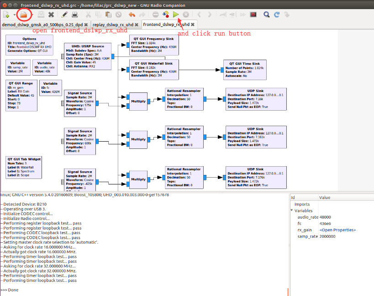Select Signal Source block with frequency 575k
This screenshot has height=296, width=374.
pyautogui.click(x=80, y=103)
